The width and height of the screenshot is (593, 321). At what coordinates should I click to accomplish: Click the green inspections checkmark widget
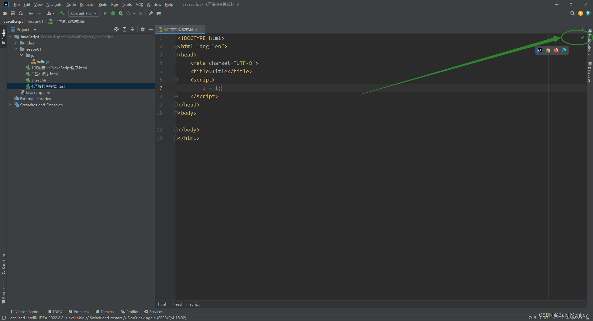582,38
